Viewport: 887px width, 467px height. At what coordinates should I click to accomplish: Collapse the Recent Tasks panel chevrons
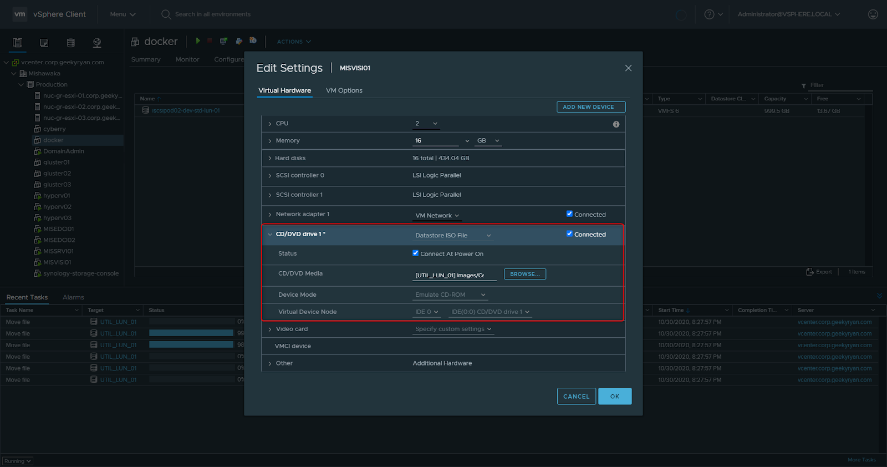[879, 296]
